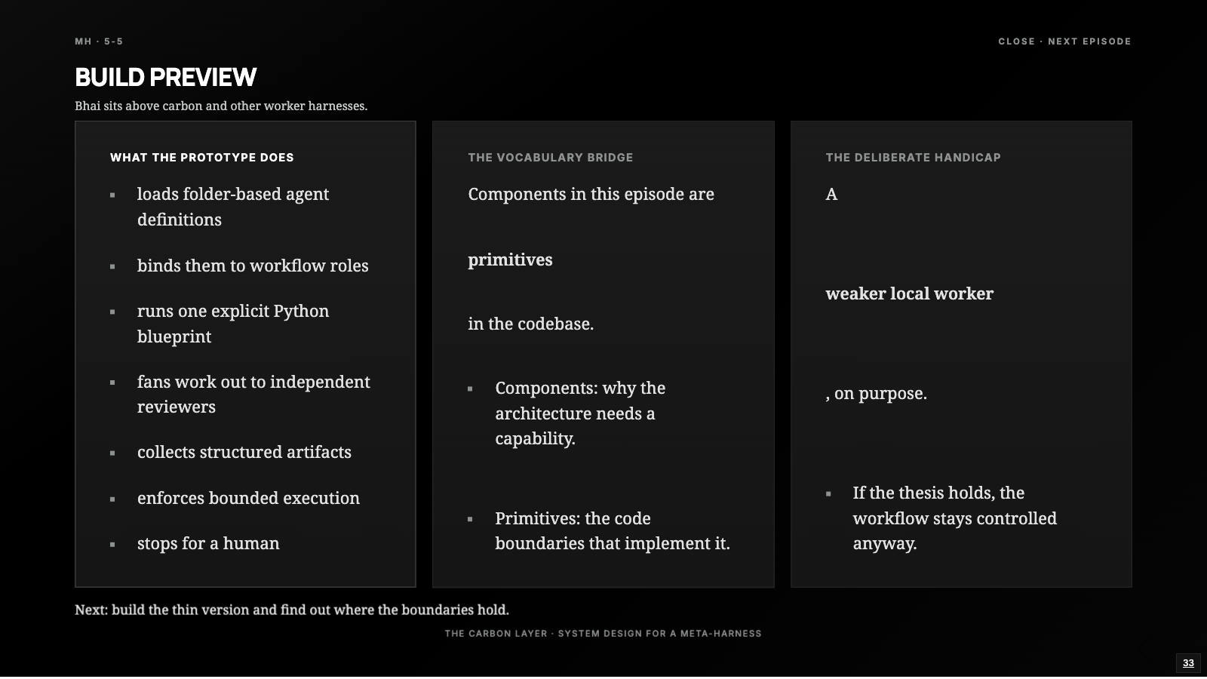
Task: Click the 'binds them to workflow roles' bullet
Action: pyautogui.click(x=253, y=266)
